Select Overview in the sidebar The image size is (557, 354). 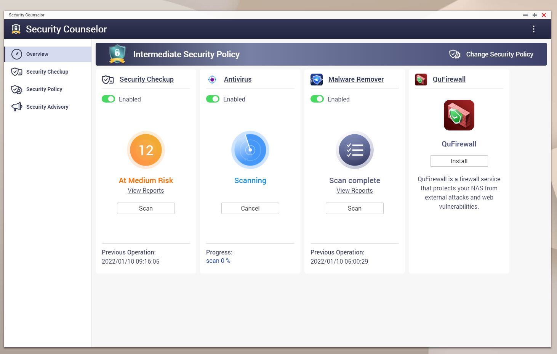coord(37,54)
